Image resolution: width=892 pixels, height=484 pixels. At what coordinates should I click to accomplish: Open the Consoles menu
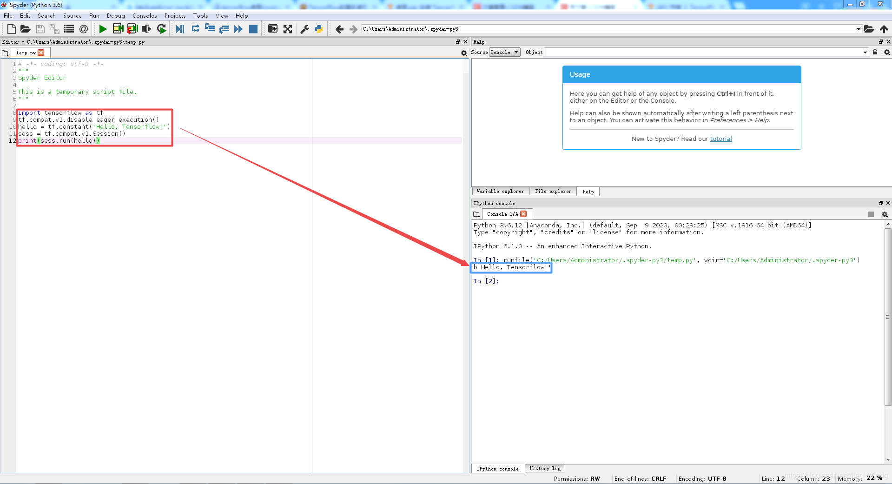(145, 15)
